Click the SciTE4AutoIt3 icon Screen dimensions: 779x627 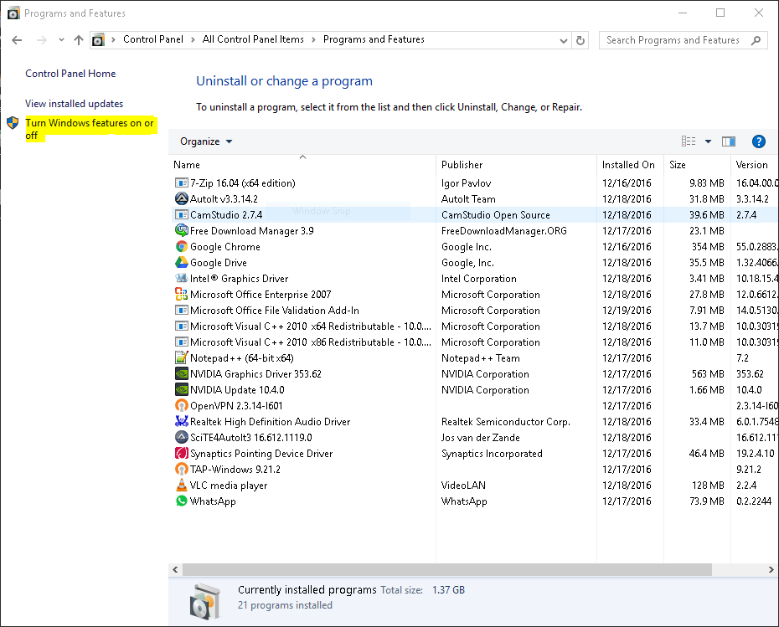coord(181,437)
